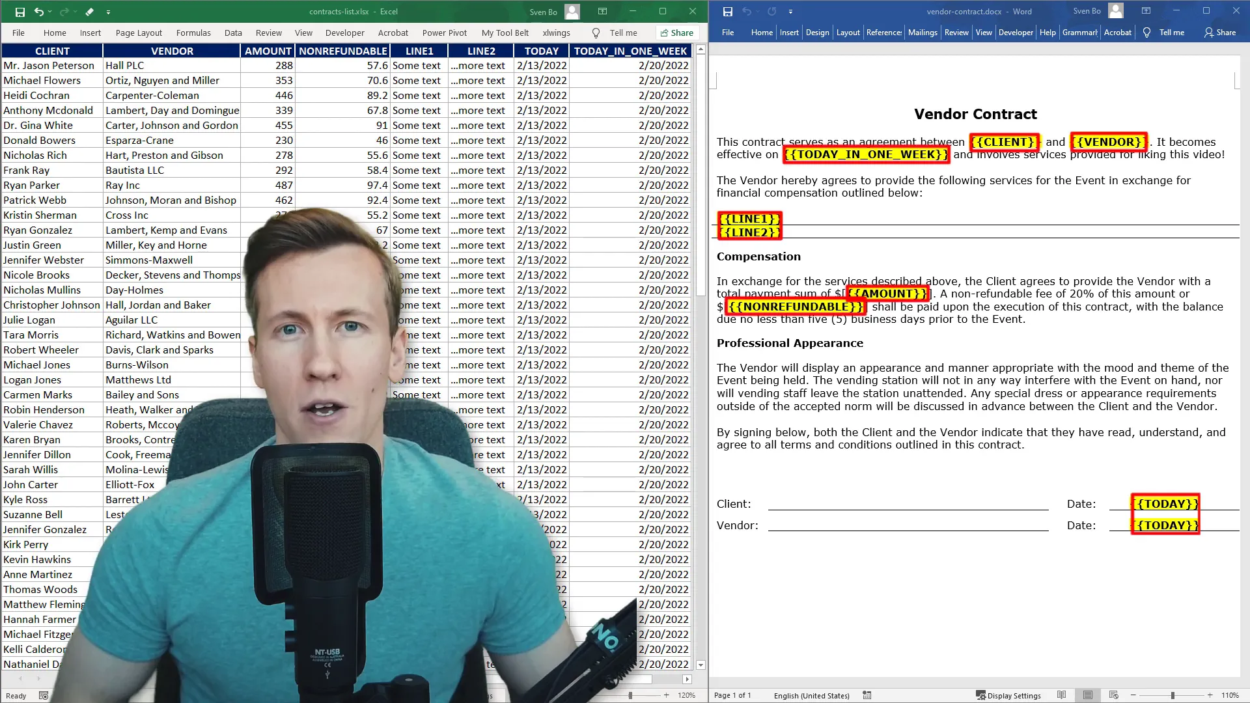Image resolution: width=1250 pixels, height=703 pixels.
Task: Click the eraser icon in Excel quick access toolbar
Action: point(89,12)
